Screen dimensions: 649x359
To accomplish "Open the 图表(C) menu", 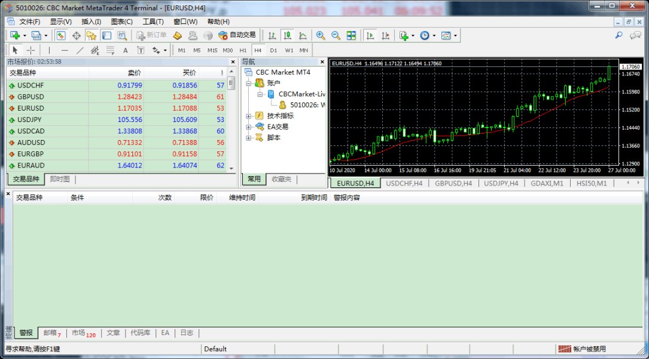I will click(x=121, y=22).
